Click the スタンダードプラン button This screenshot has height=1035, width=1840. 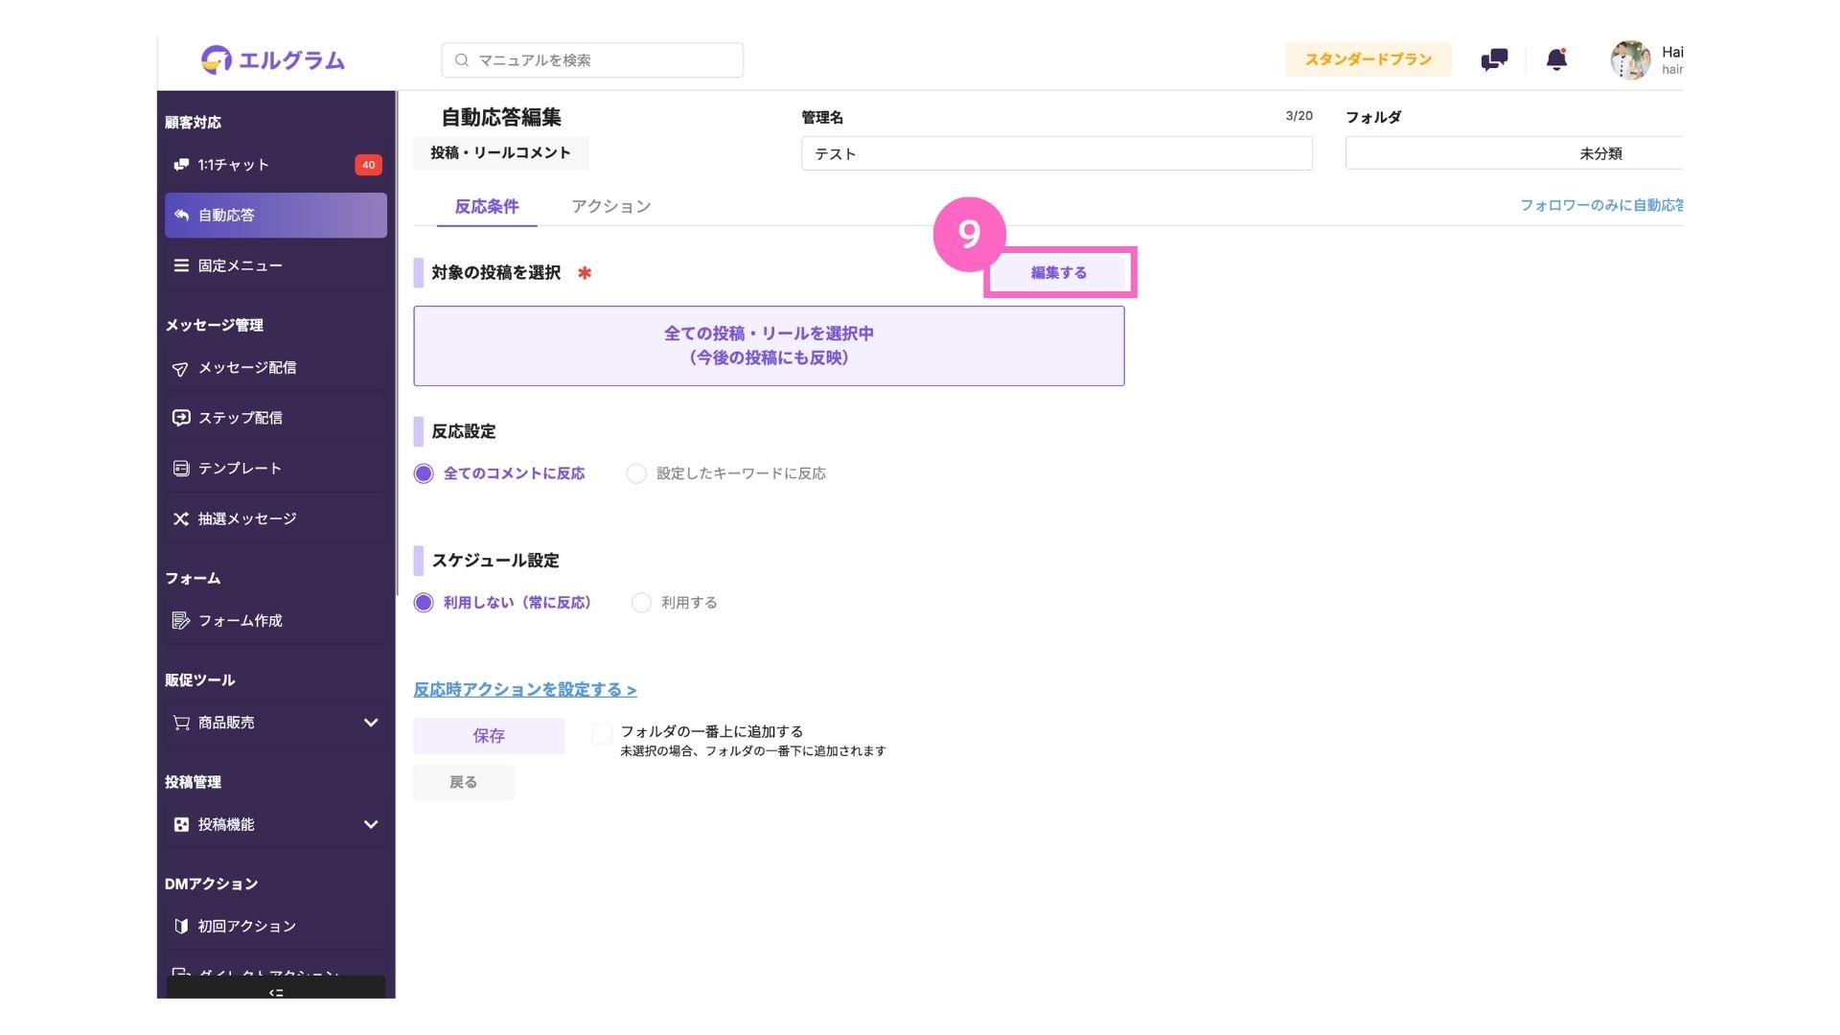(x=1368, y=59)
